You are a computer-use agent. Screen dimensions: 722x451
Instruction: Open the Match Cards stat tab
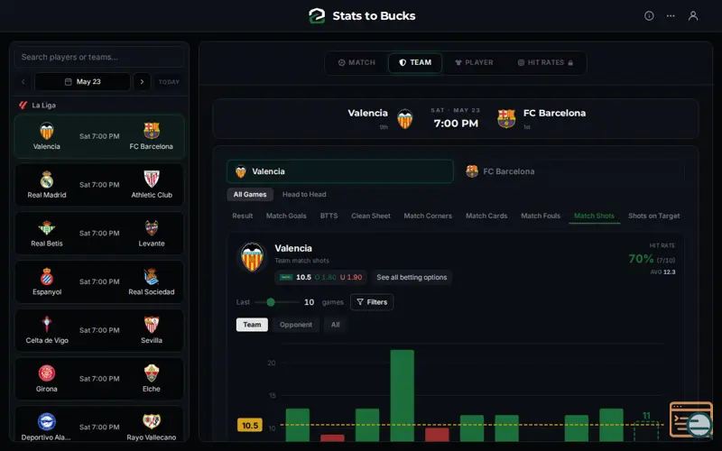pos(486,216)
